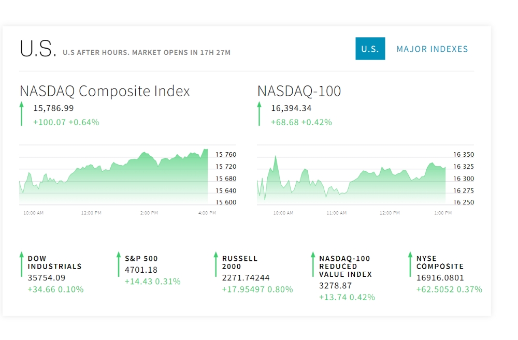Image resolution: width=518 pixels, height=340 pixels.
Task: Click the green up arrow beside NASDAQ Composite
Action: [22, 113]
